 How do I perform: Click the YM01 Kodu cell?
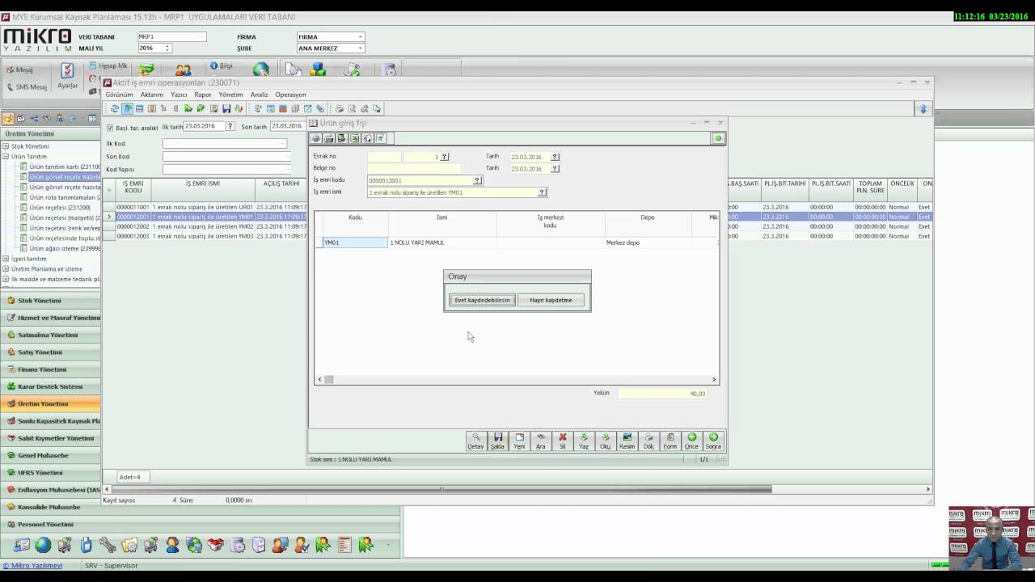pyautogui.click(x=355, y=242)
